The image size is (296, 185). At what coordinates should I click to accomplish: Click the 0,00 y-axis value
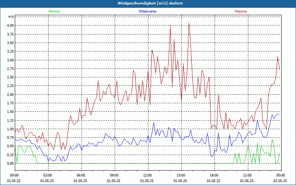click(10, 164)
